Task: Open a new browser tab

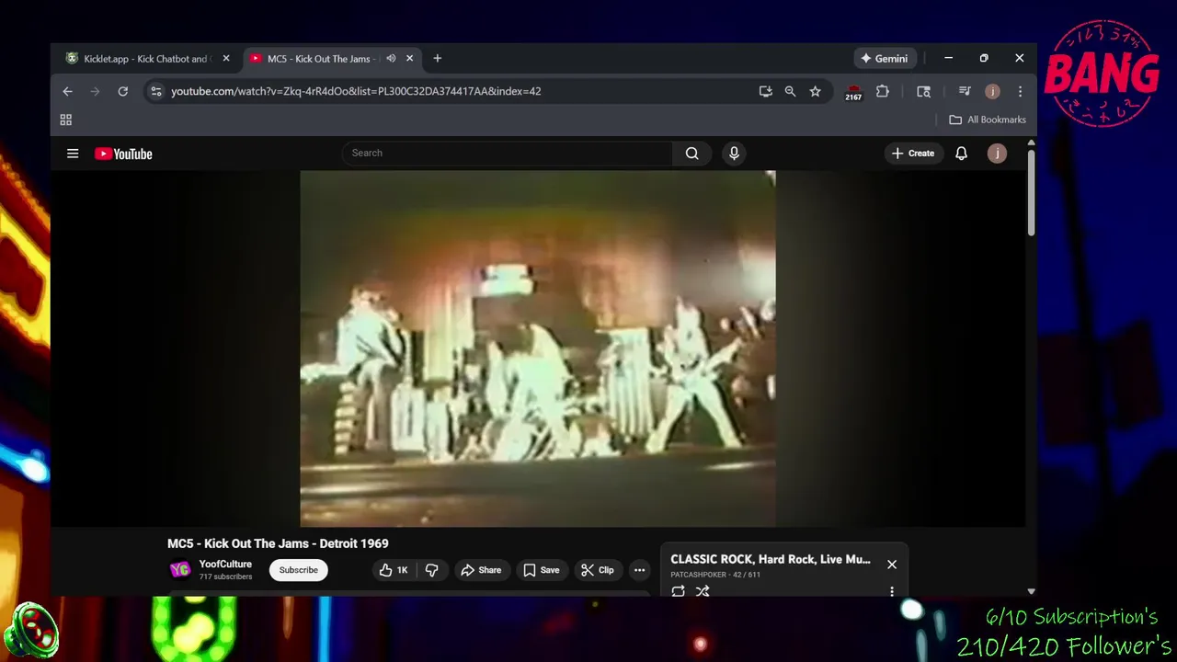Action: click(x=438, y=59)
